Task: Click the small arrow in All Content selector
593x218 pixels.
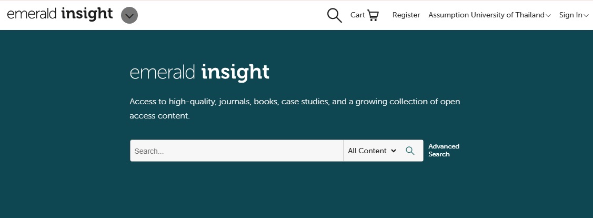Action: tap(393, 151)
